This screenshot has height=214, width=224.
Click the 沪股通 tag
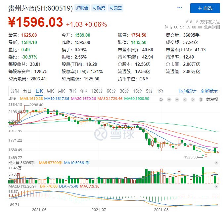click(x=82, y=8)
